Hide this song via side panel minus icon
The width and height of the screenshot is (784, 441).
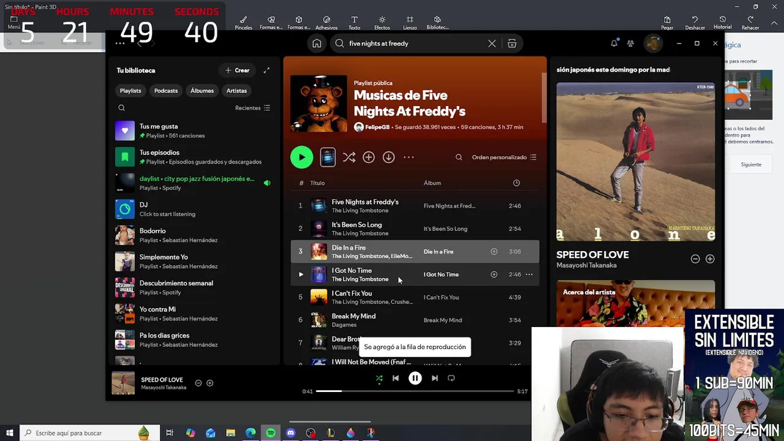tap(695, 259)
